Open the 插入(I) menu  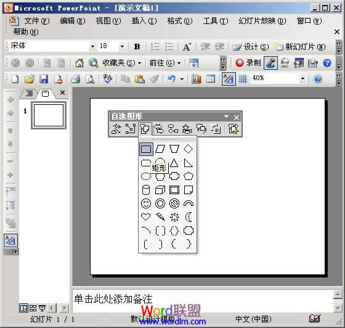[144, 21]
